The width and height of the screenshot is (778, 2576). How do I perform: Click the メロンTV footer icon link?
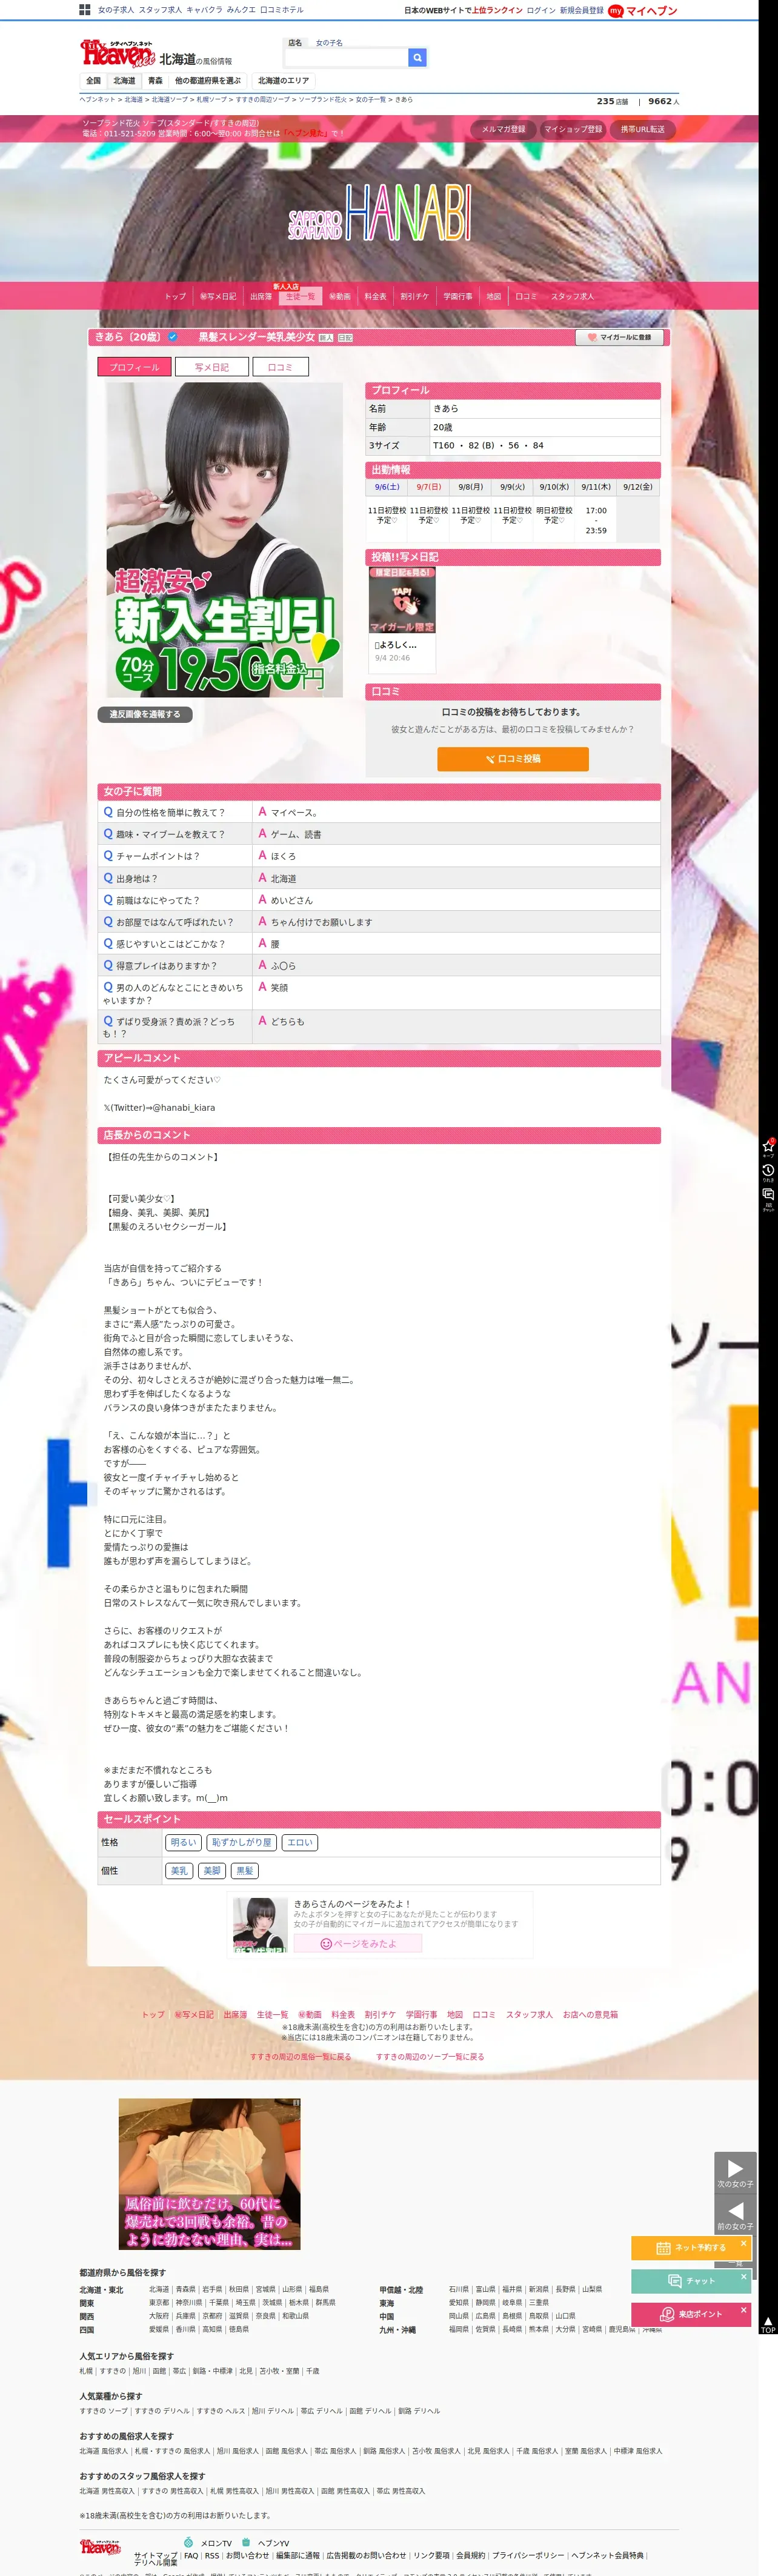click(208, 2542)
